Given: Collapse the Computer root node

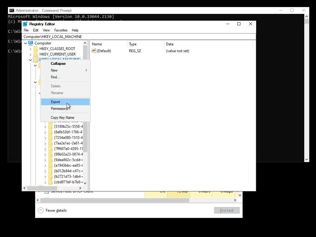Looking at the screenshot, I should point(25,43).
